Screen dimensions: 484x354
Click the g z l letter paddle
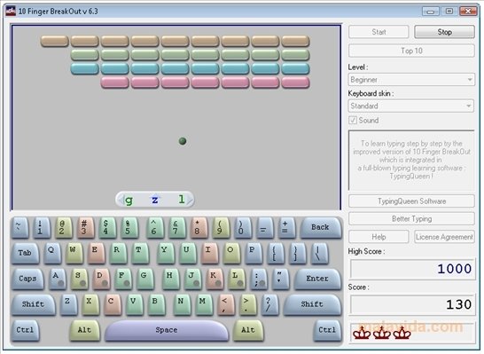point(155,200)
